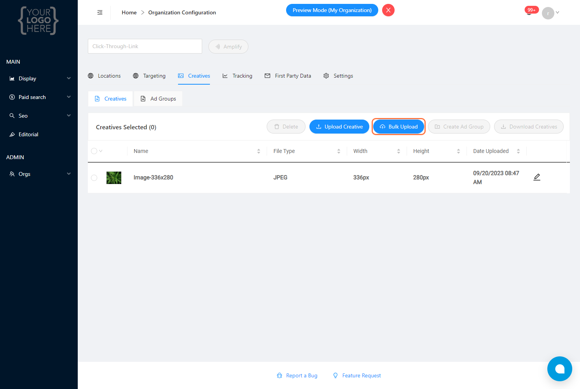Switch to the Ad Groups sub-tab
This screenshot has height=389, width=580.
pyautogui.click(x=158, y=99)
